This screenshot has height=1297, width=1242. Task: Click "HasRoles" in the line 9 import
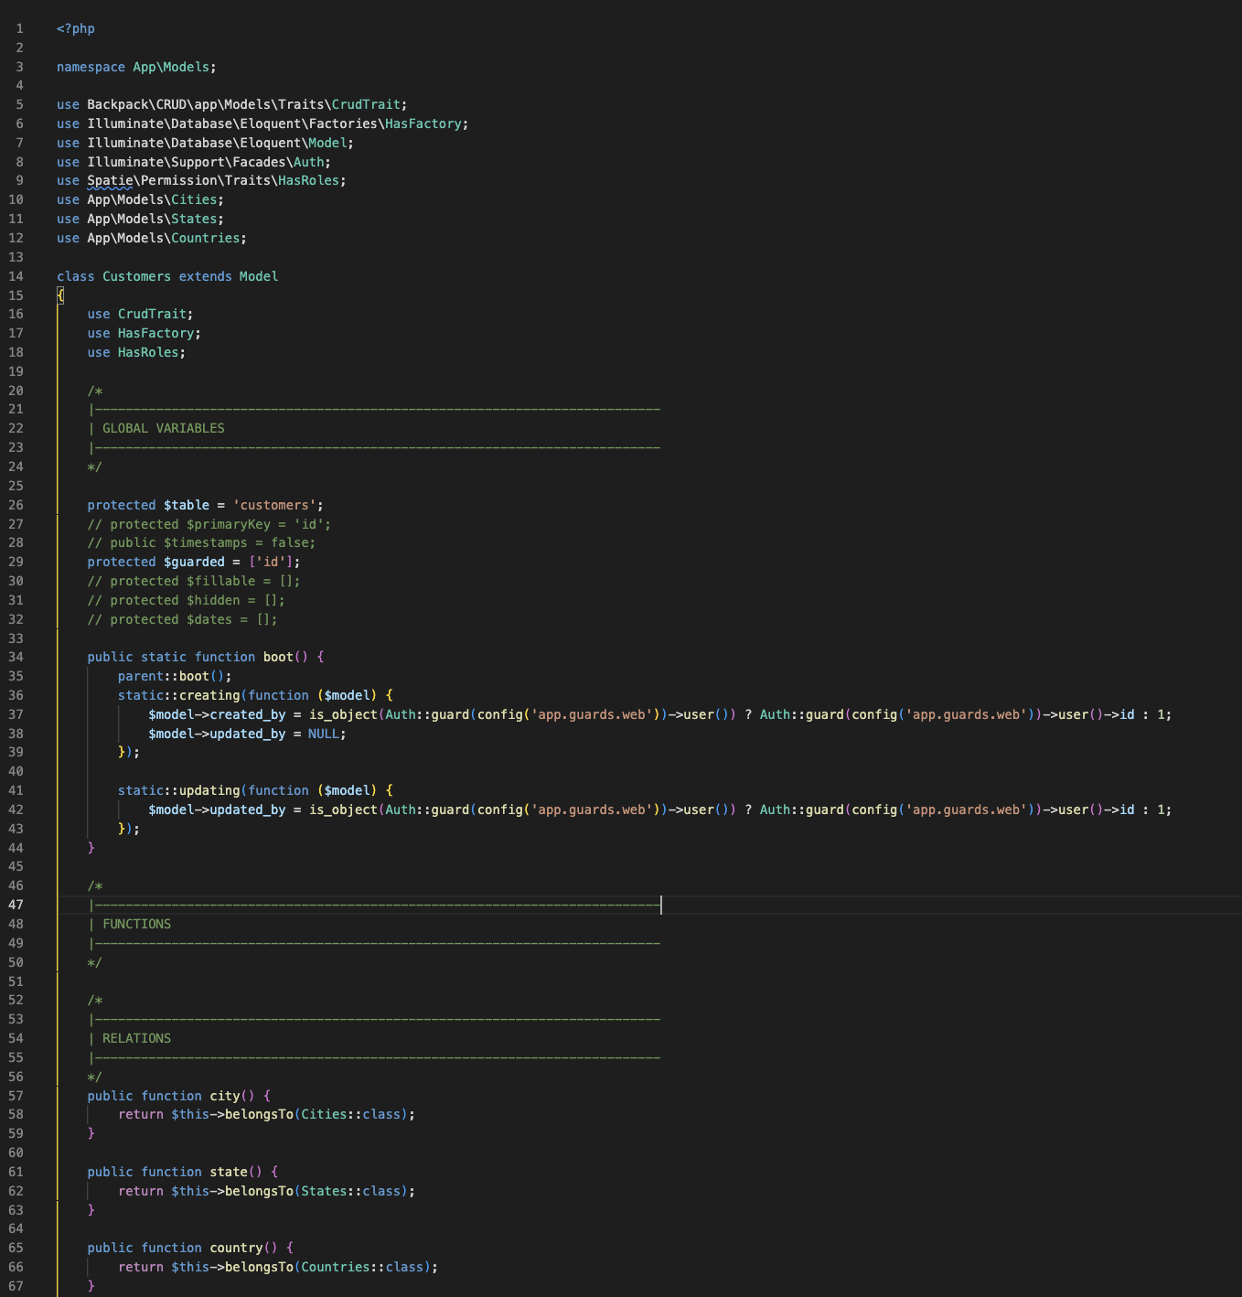coord(309,181)
